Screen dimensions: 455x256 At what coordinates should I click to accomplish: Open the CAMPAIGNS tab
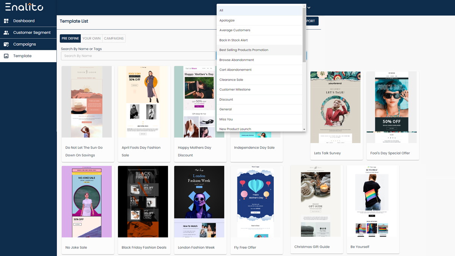coord(114,38)
